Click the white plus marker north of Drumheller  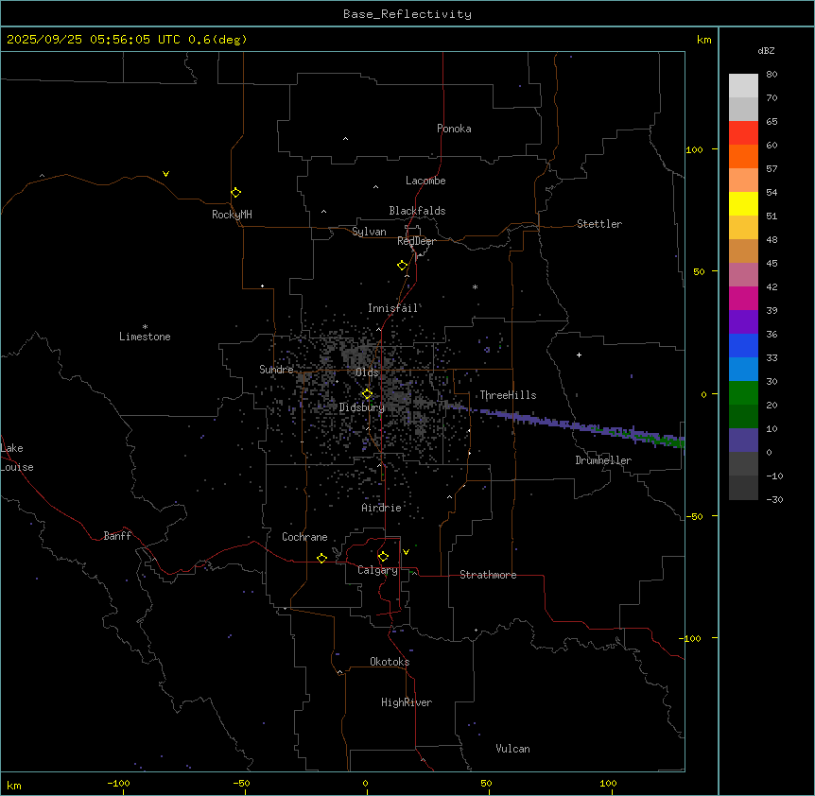pyautogui.click(x=580, y=355)
